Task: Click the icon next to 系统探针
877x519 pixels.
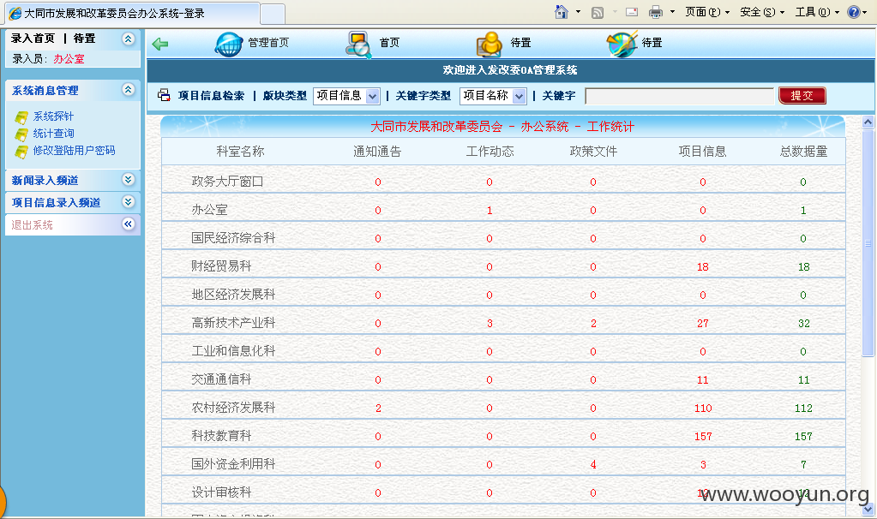Action: (21, 117)
